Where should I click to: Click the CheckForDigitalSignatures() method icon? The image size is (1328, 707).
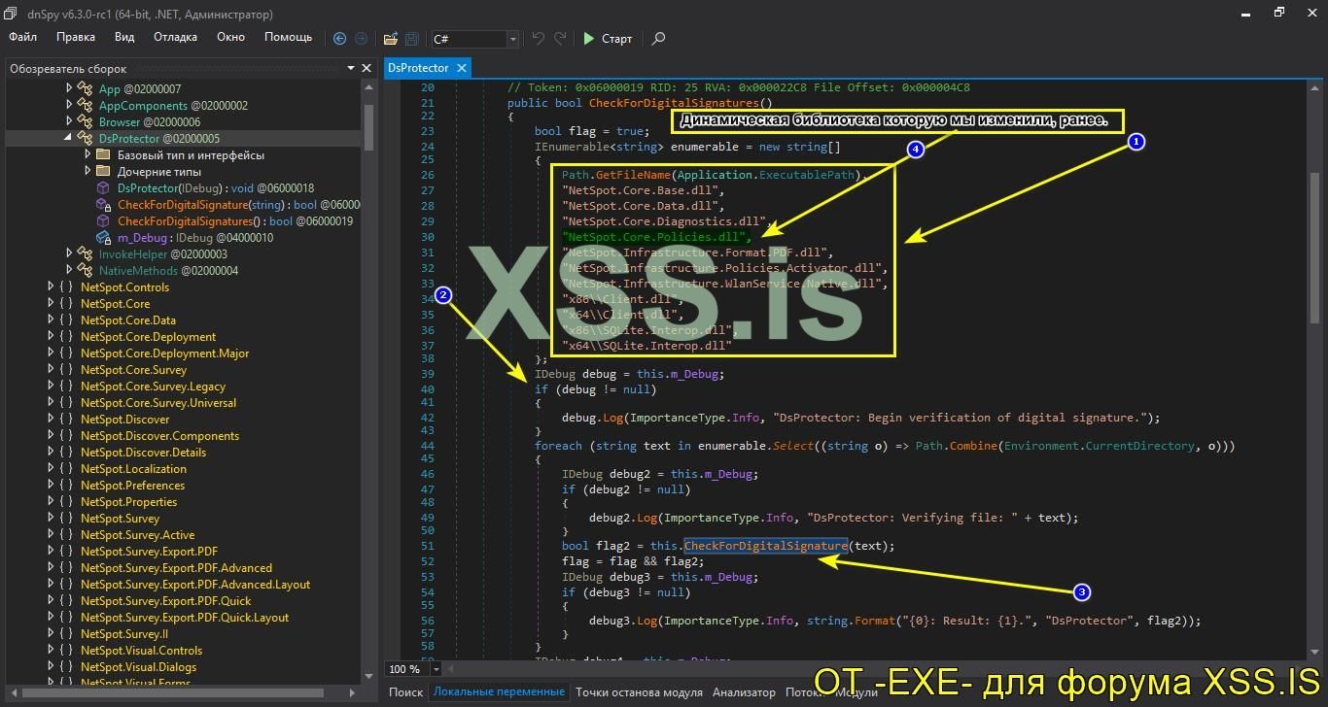pyautogui.click(x=103, y=221)
